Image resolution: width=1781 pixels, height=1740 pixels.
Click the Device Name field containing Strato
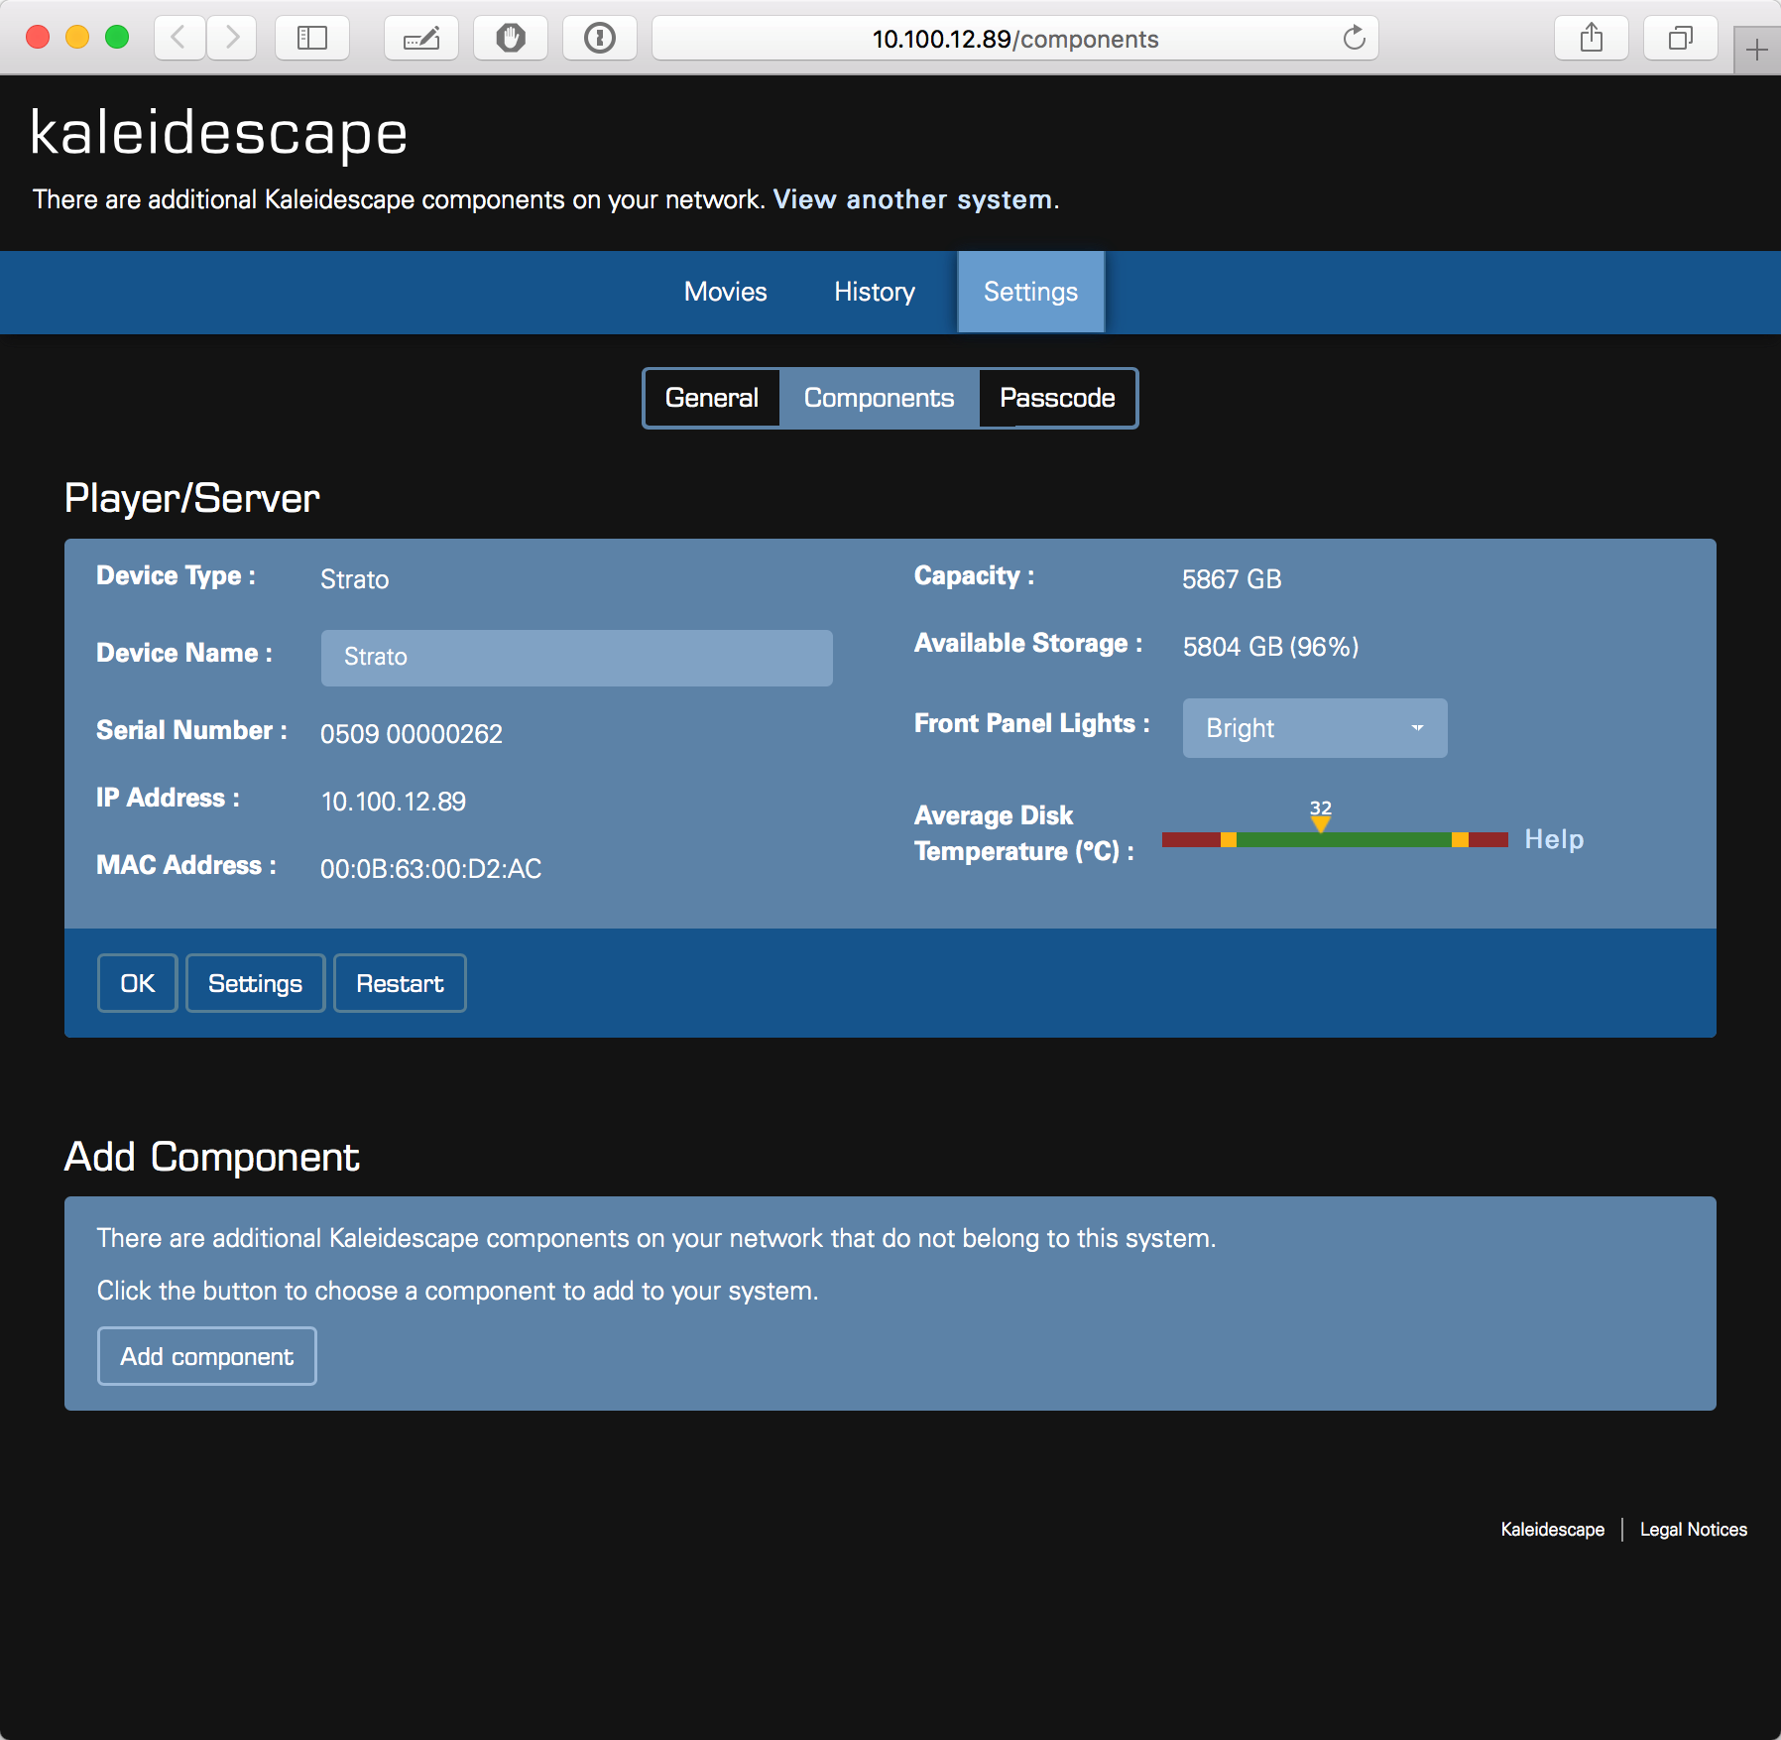pyautogui.click(x=577, y=658)
